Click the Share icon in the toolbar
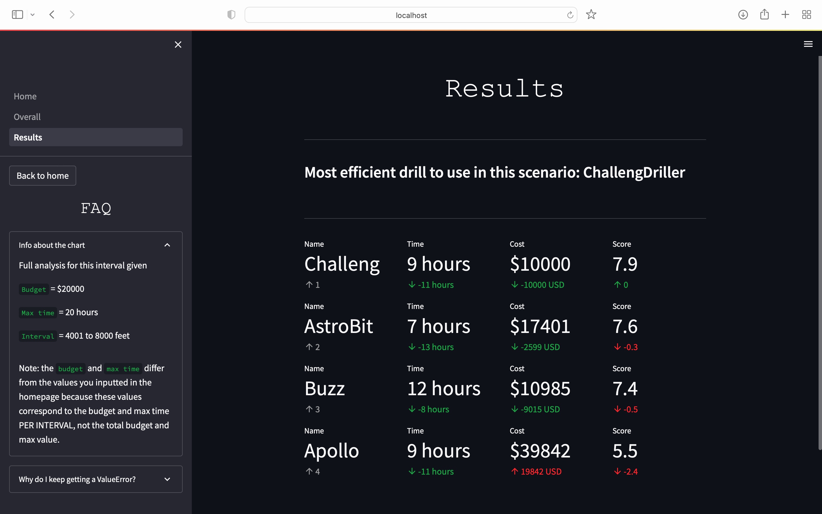The image size is (822, 514). [x=764, y=15]
